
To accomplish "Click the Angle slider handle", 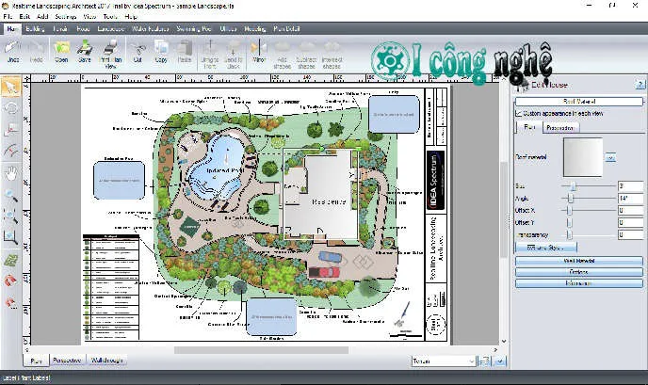I will click(571, 199).
